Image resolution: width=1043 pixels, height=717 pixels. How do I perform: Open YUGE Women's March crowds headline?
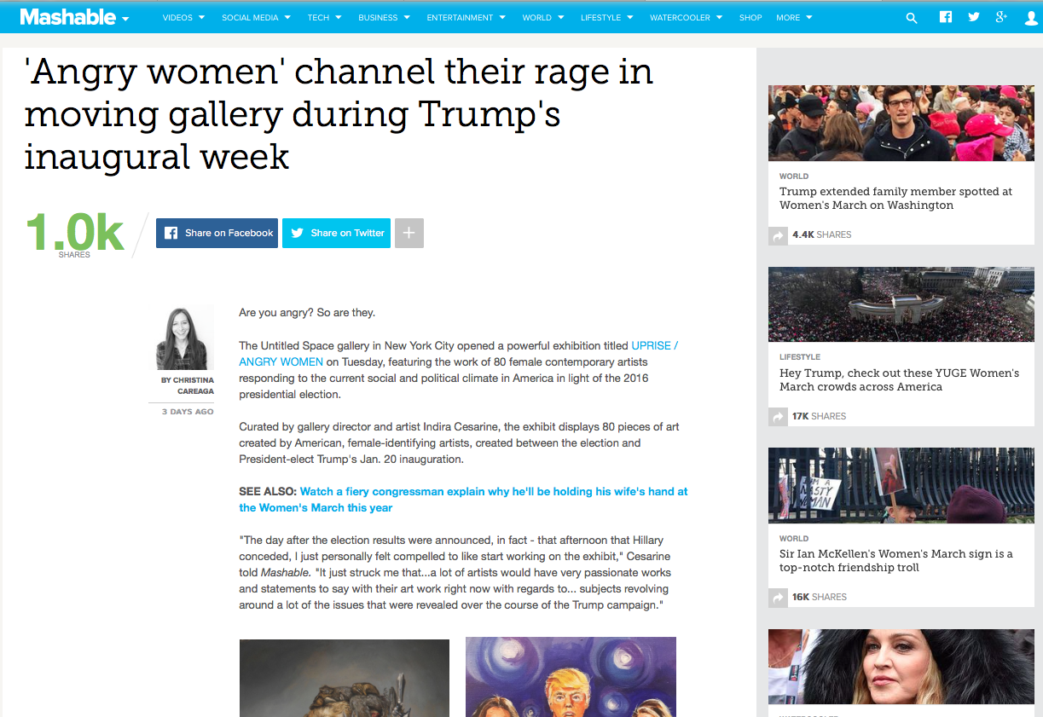click(x=899, y=379)
